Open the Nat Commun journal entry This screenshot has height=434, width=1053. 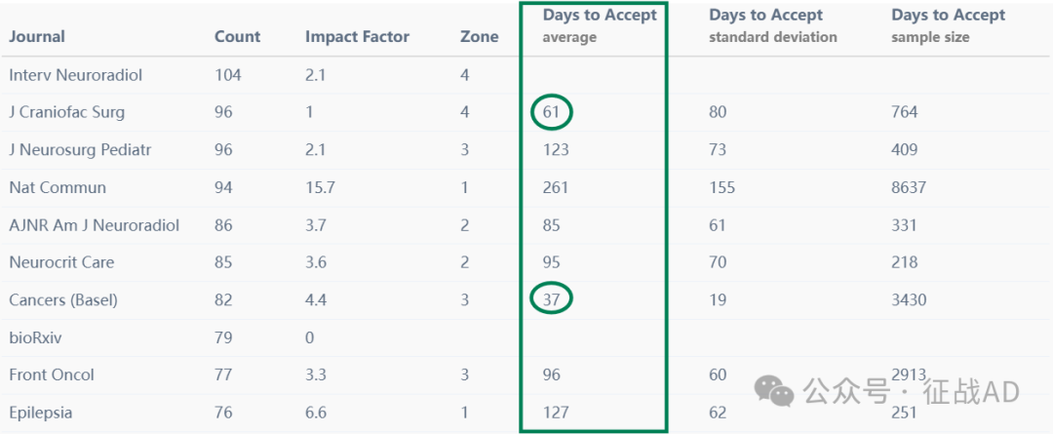coord(58,187)
